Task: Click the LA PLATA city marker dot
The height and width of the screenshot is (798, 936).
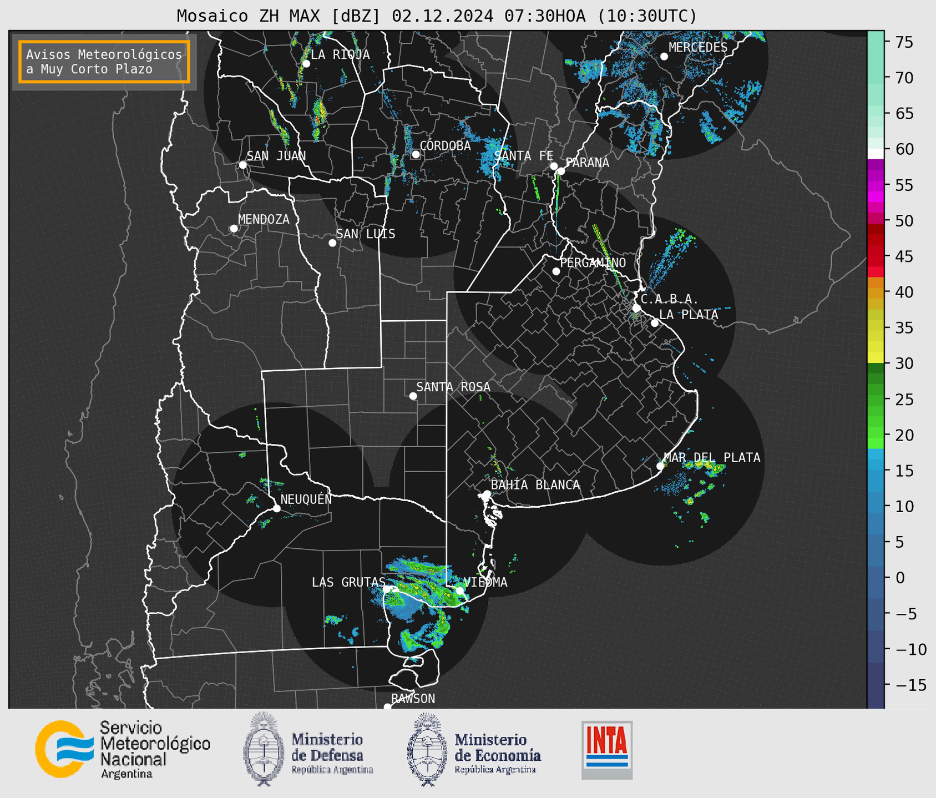Action: [x=655, y=323]
